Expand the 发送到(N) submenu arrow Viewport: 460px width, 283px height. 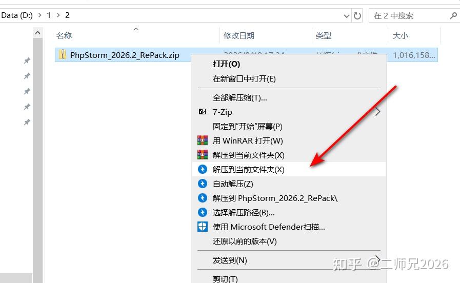378,259
